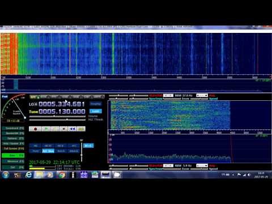Click inside the AF audio spectrum graph
272x204 pixels.
coord(190,148)
